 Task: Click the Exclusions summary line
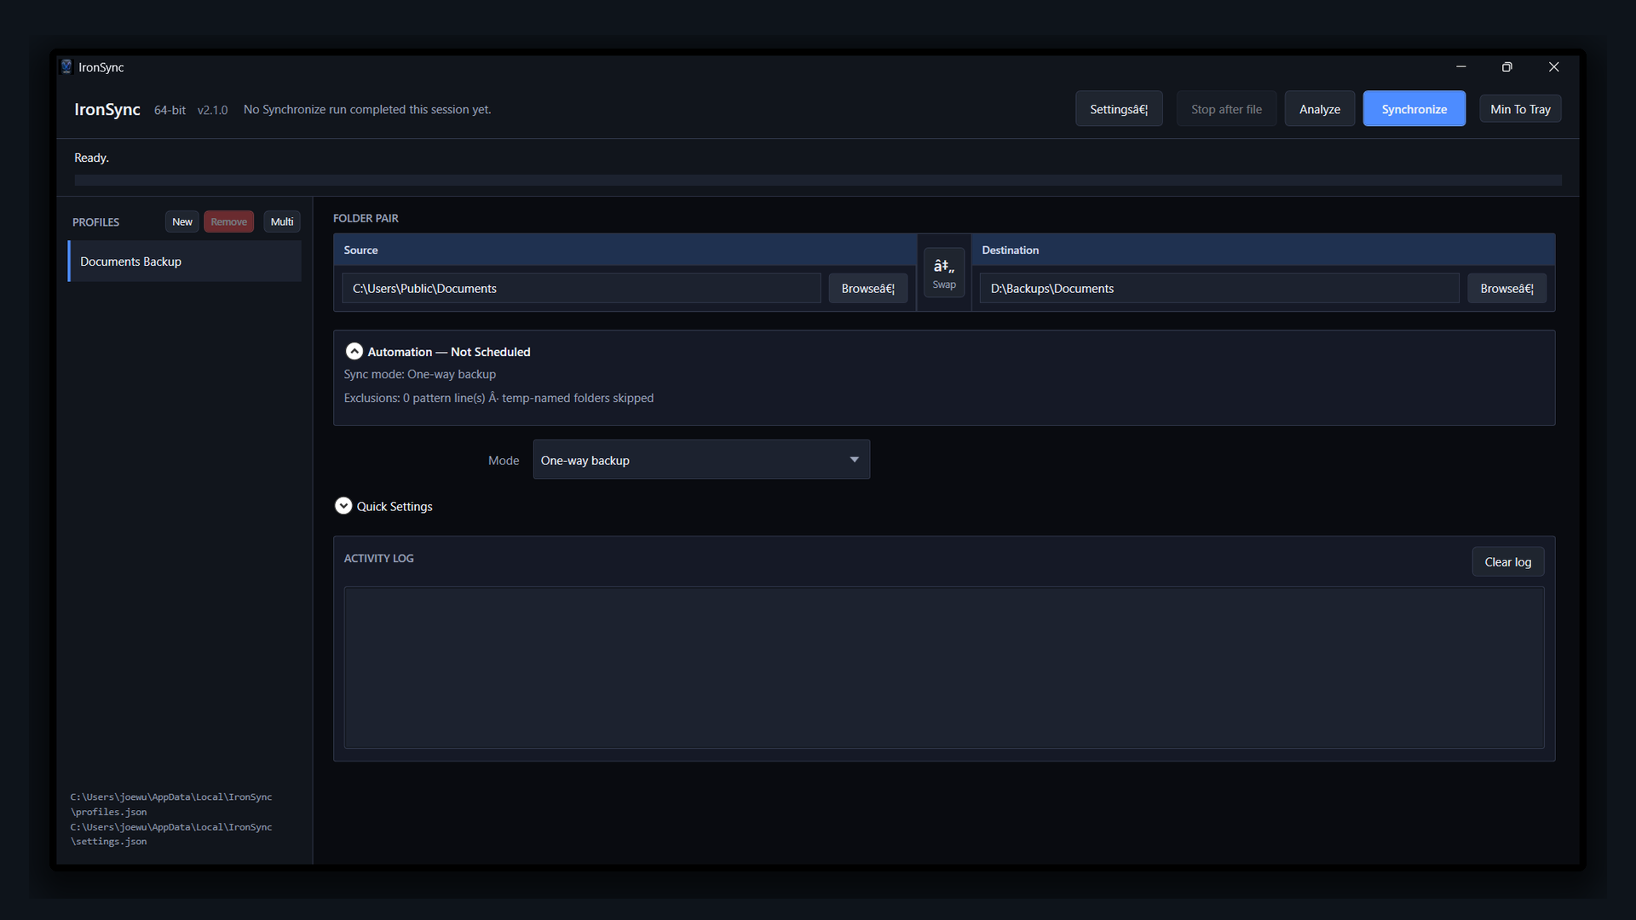(498, 398)
